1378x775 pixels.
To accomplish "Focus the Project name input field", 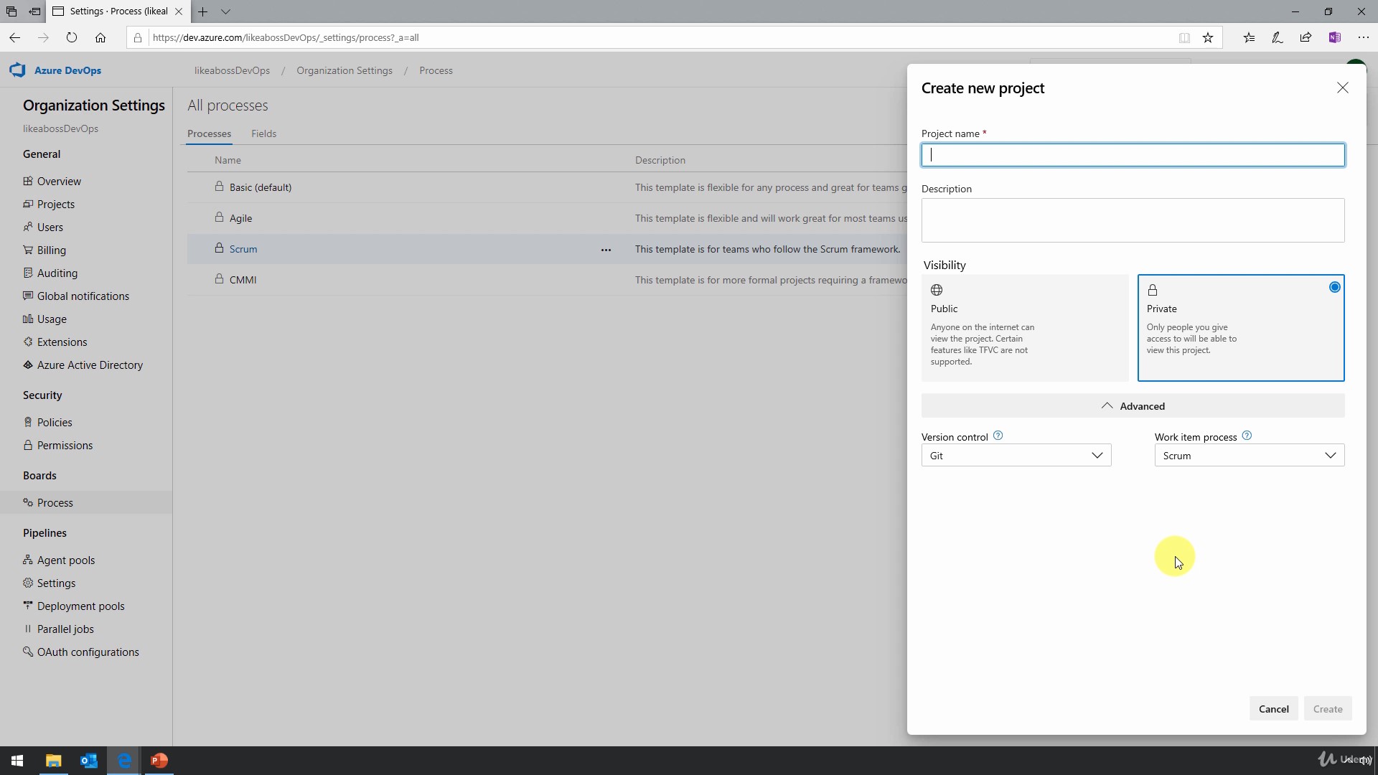I will coord(1133,155).
